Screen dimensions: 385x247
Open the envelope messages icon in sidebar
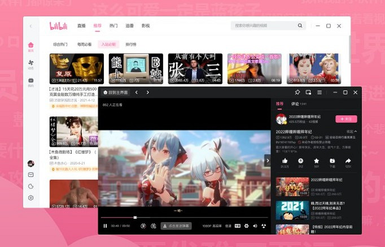point(30,175)
